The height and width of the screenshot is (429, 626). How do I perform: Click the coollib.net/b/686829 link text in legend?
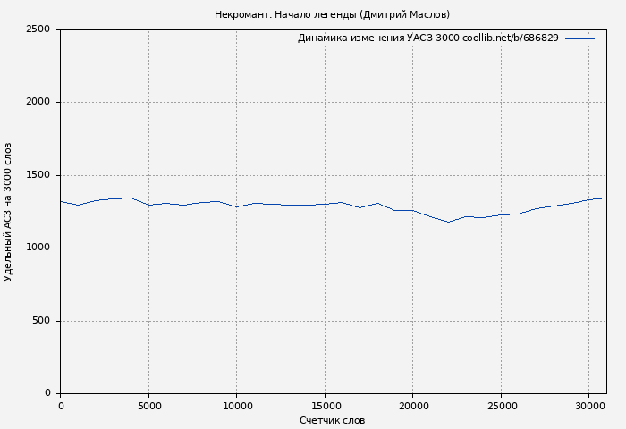point(511,38)
